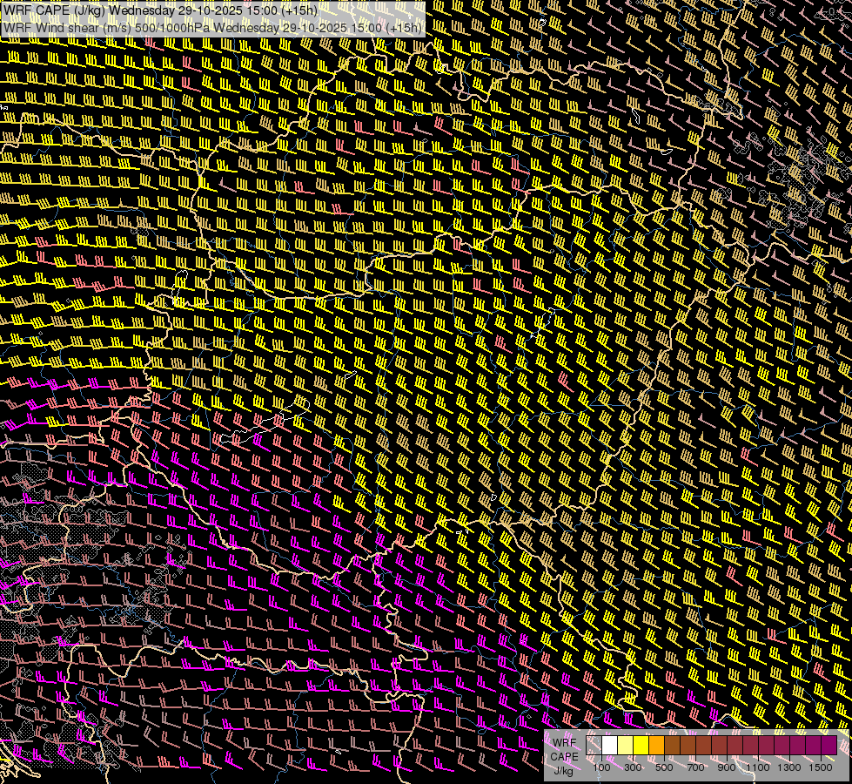Screen dimensions: 852x784
Task: Click the WRF Wind shear 500/1000hPa title line
Action: pos(212,28)
